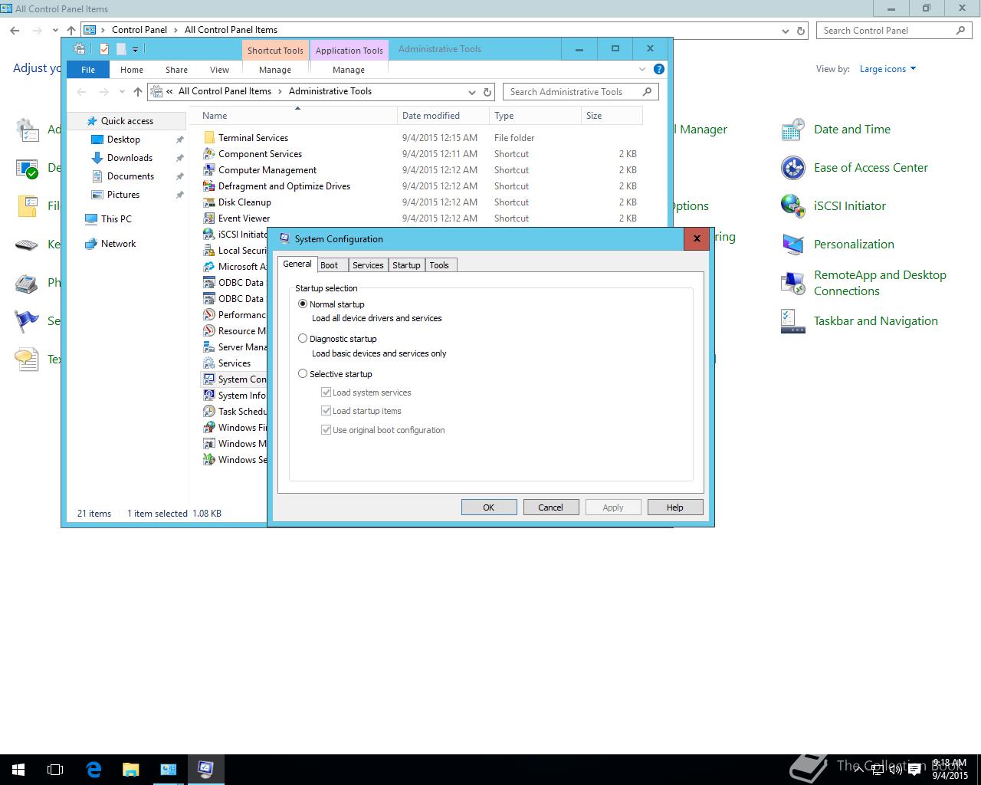The image size is (981, 785).
Task: Open RemoteApp and Desktop Connections icon
Action: [792, 283]
